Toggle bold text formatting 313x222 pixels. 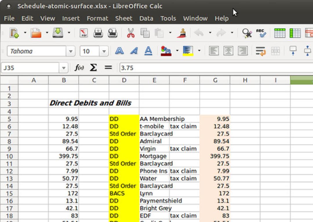click(x=119, y=51)
